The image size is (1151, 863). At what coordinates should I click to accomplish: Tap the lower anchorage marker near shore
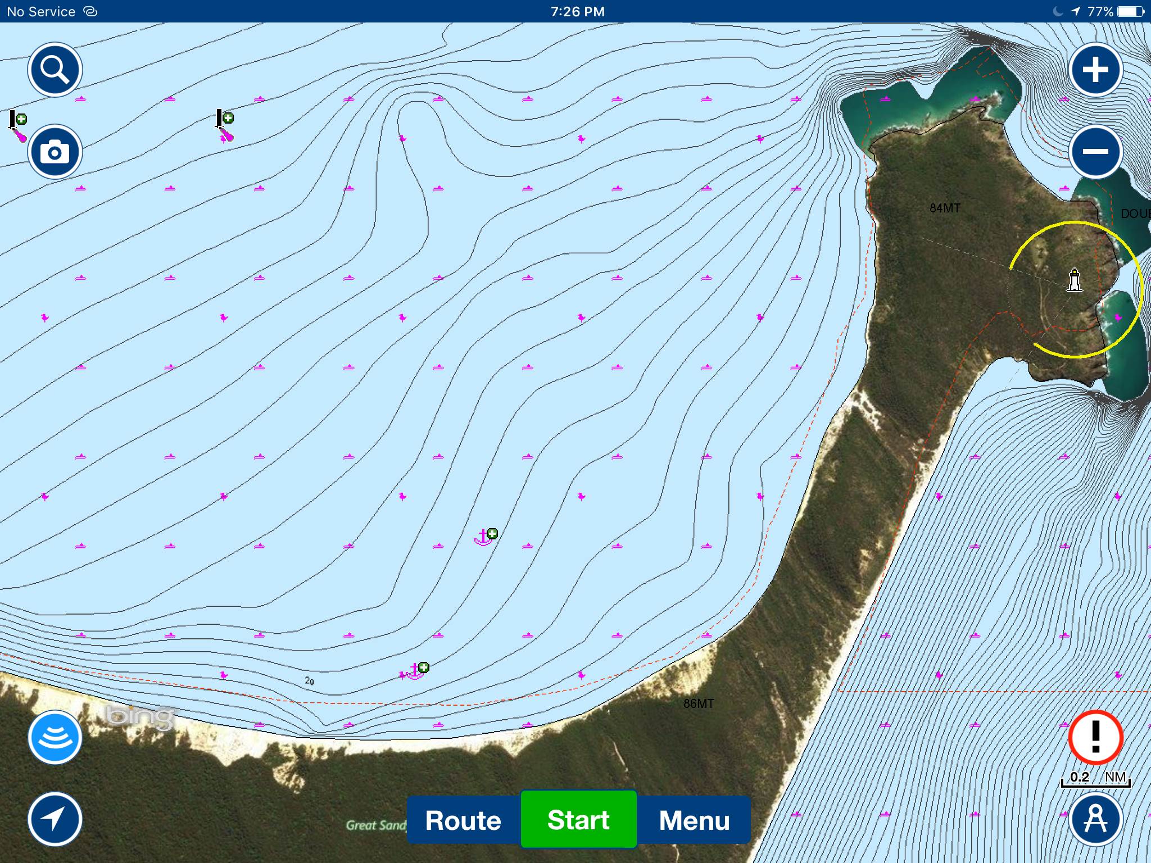(x=416, y=671)
